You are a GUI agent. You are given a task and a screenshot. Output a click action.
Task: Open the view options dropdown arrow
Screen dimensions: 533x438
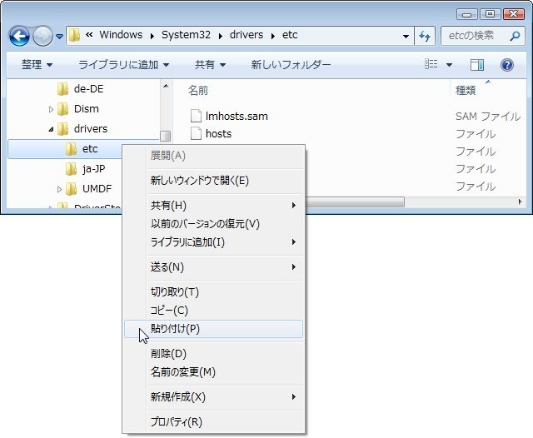[x=449, y=65]
